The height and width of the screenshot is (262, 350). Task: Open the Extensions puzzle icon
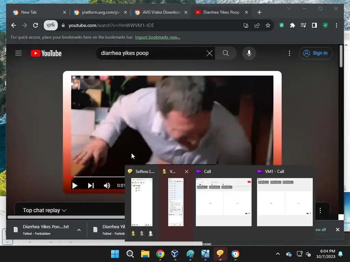click(x=293, y=25)
